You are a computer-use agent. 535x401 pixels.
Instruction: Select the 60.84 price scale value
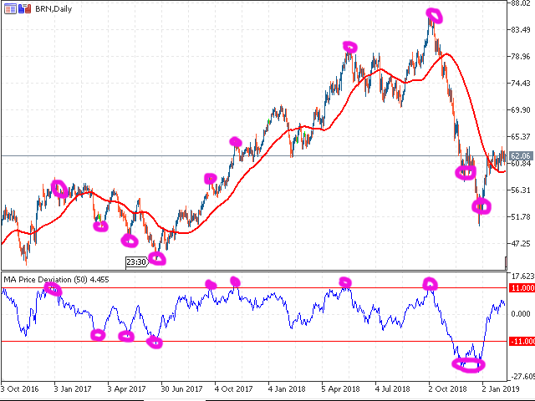521,164
